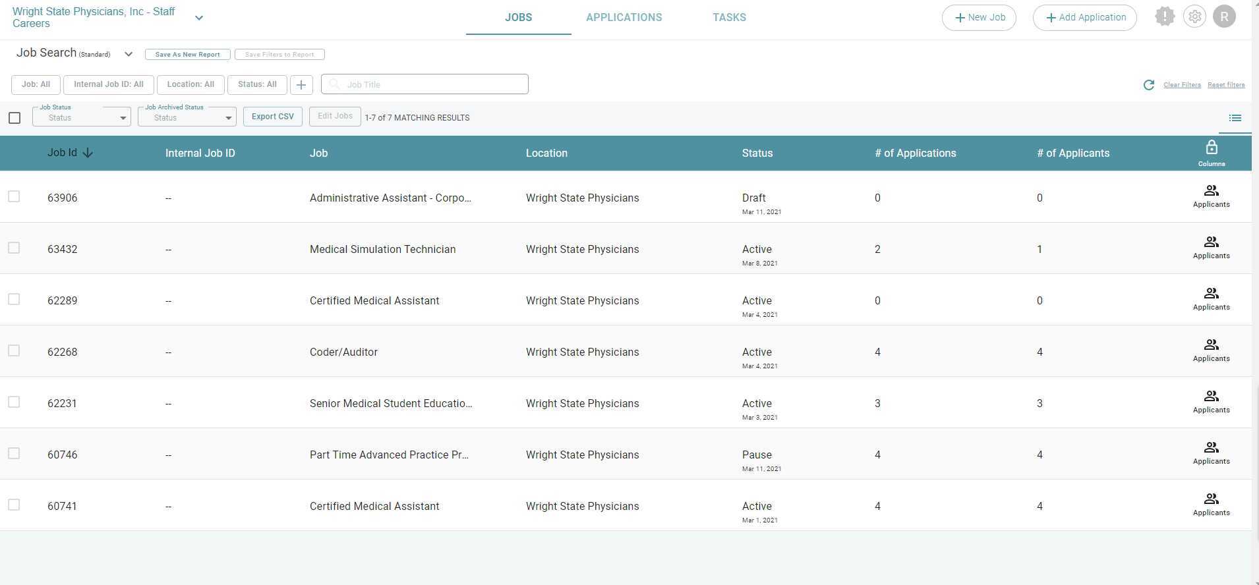Select the checkbox for job 62268
1259x585 pixels.
(14, 350)
